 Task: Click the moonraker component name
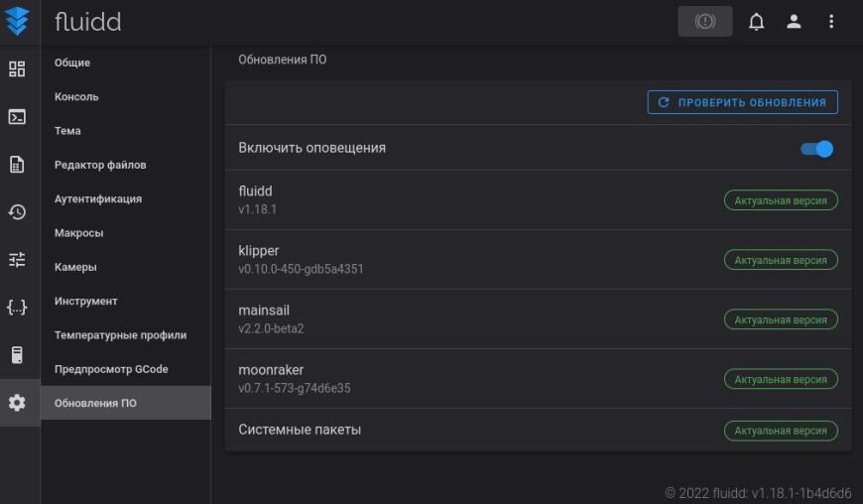(x=271, y=370)
